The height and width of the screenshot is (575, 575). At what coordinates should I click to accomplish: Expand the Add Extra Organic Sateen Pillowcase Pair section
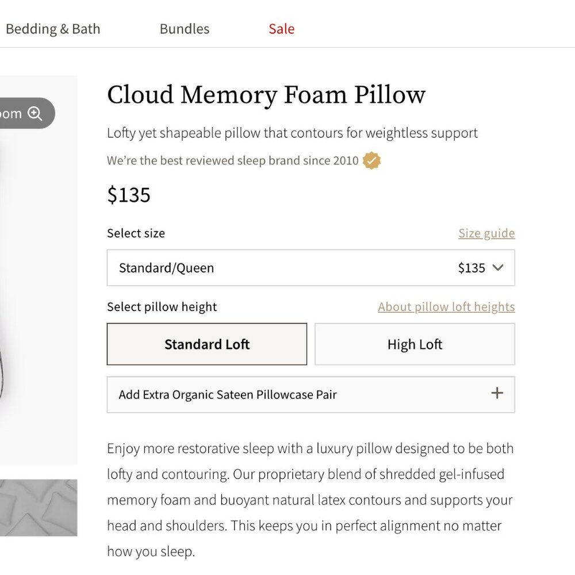point(310,394)
